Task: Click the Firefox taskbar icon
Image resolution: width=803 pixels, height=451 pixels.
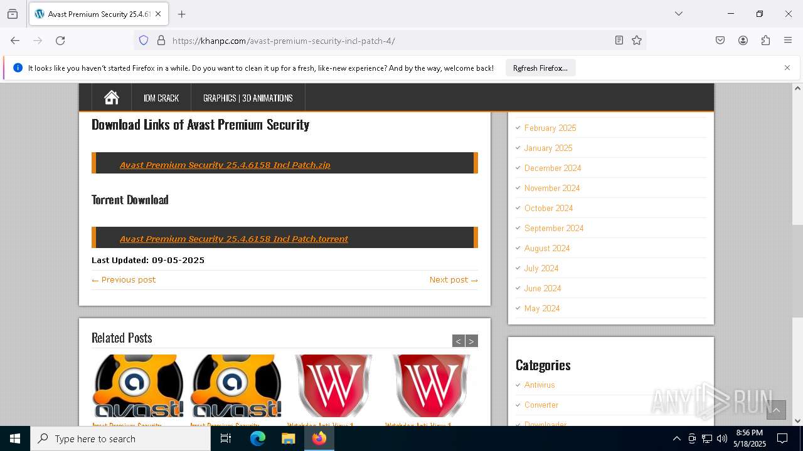Action: [319, 438]
